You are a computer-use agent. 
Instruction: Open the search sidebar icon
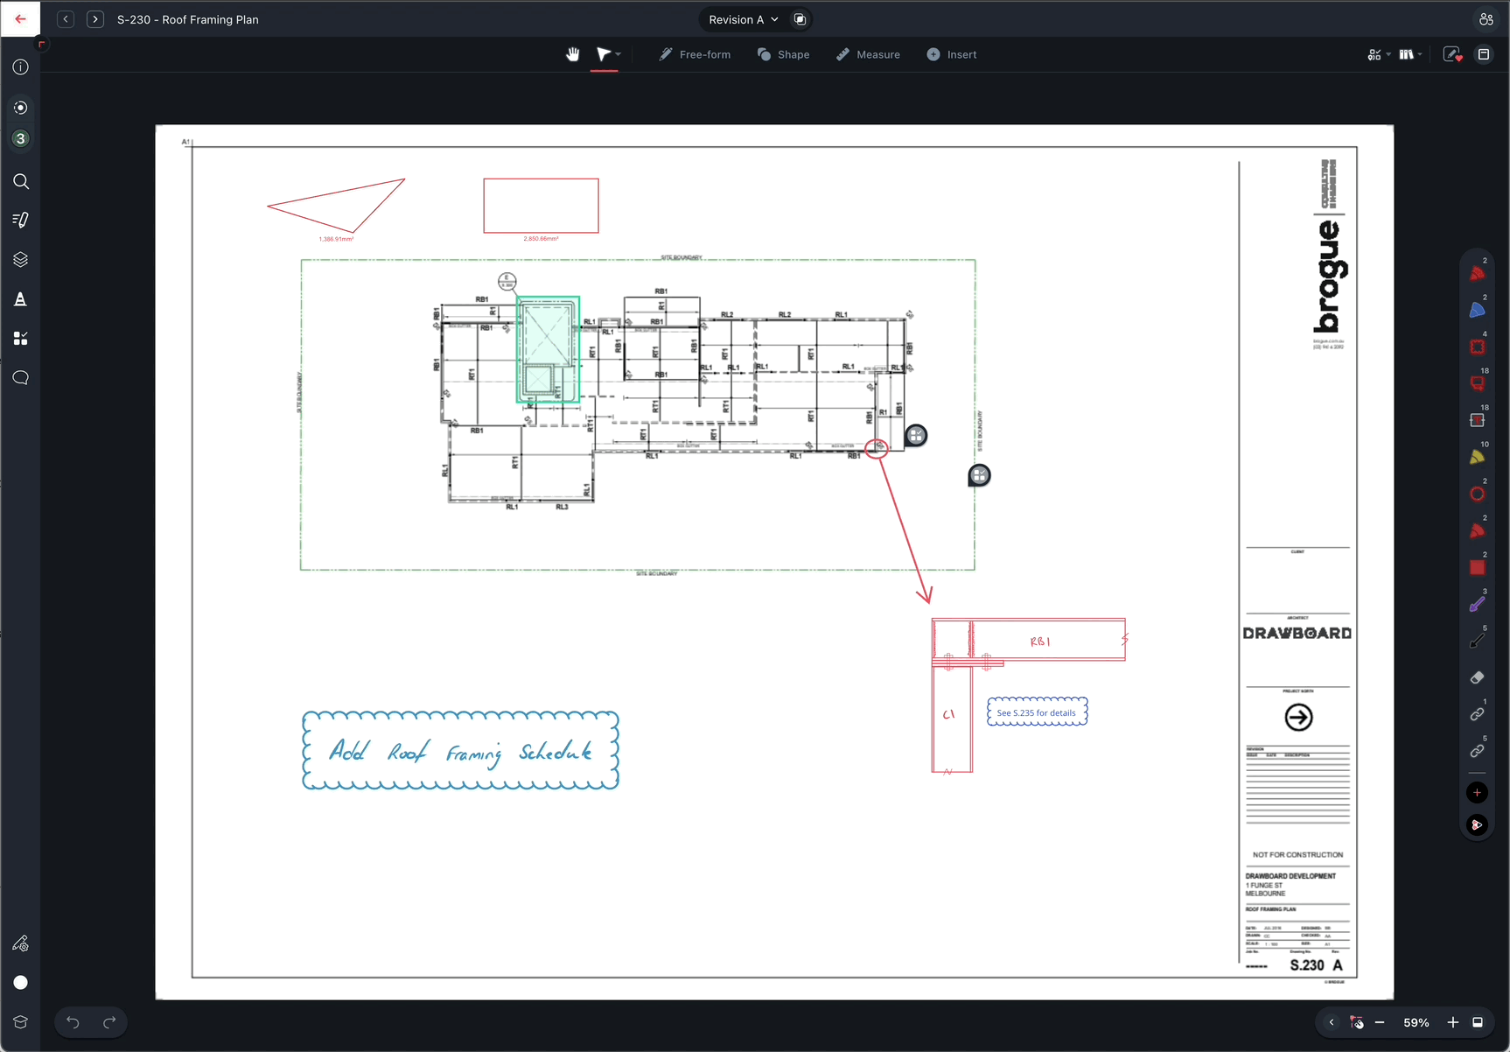coord(21,181)
